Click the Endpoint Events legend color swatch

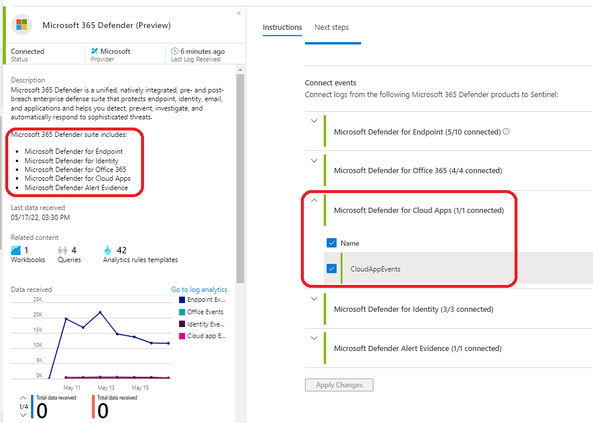point(181,300)
